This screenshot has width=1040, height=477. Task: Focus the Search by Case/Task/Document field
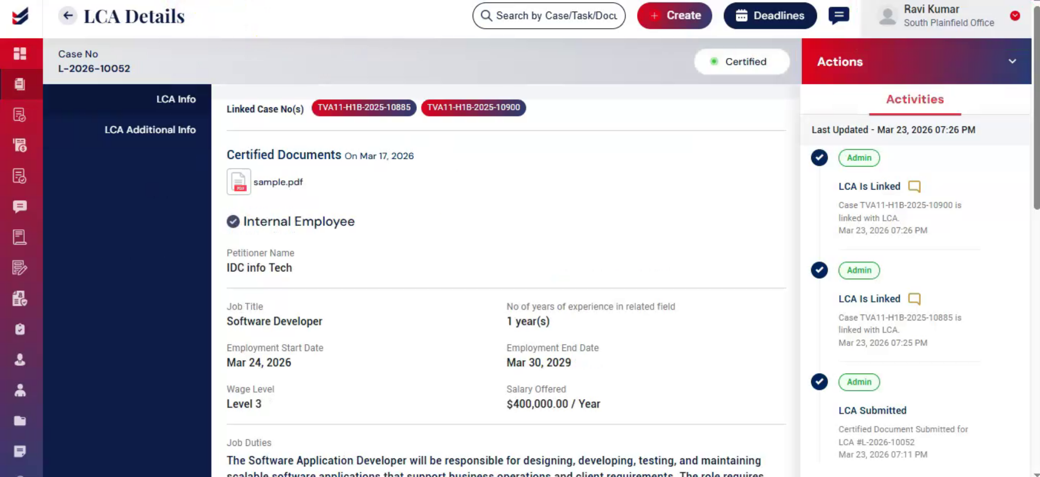(549, 16)
